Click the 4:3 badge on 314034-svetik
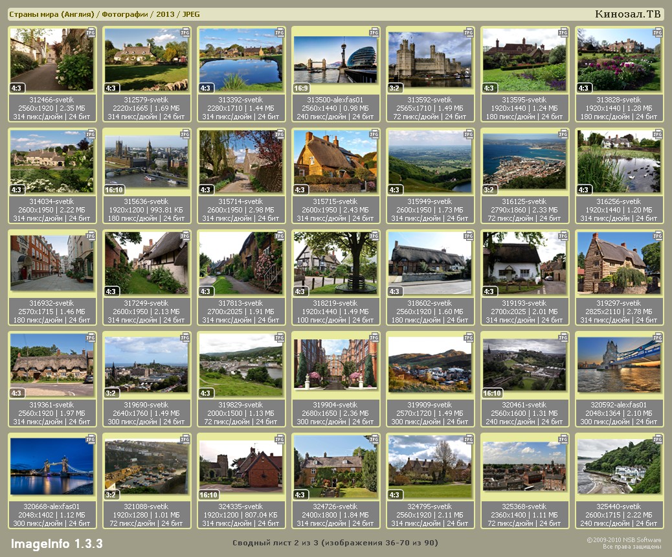The height and width of the screenshot is (557, 672). coord(17,190)
